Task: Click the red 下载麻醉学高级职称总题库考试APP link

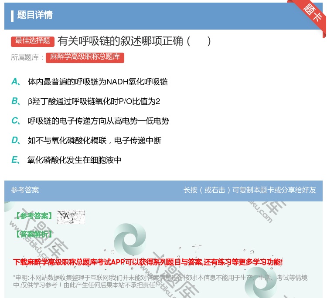Action: [x=148, y=262]
